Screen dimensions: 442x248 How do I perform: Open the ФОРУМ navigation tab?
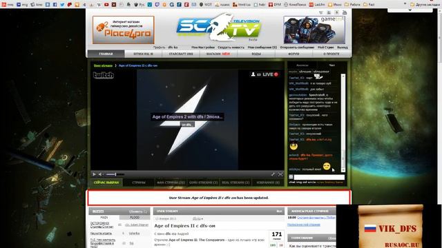(x=294, y=54)
